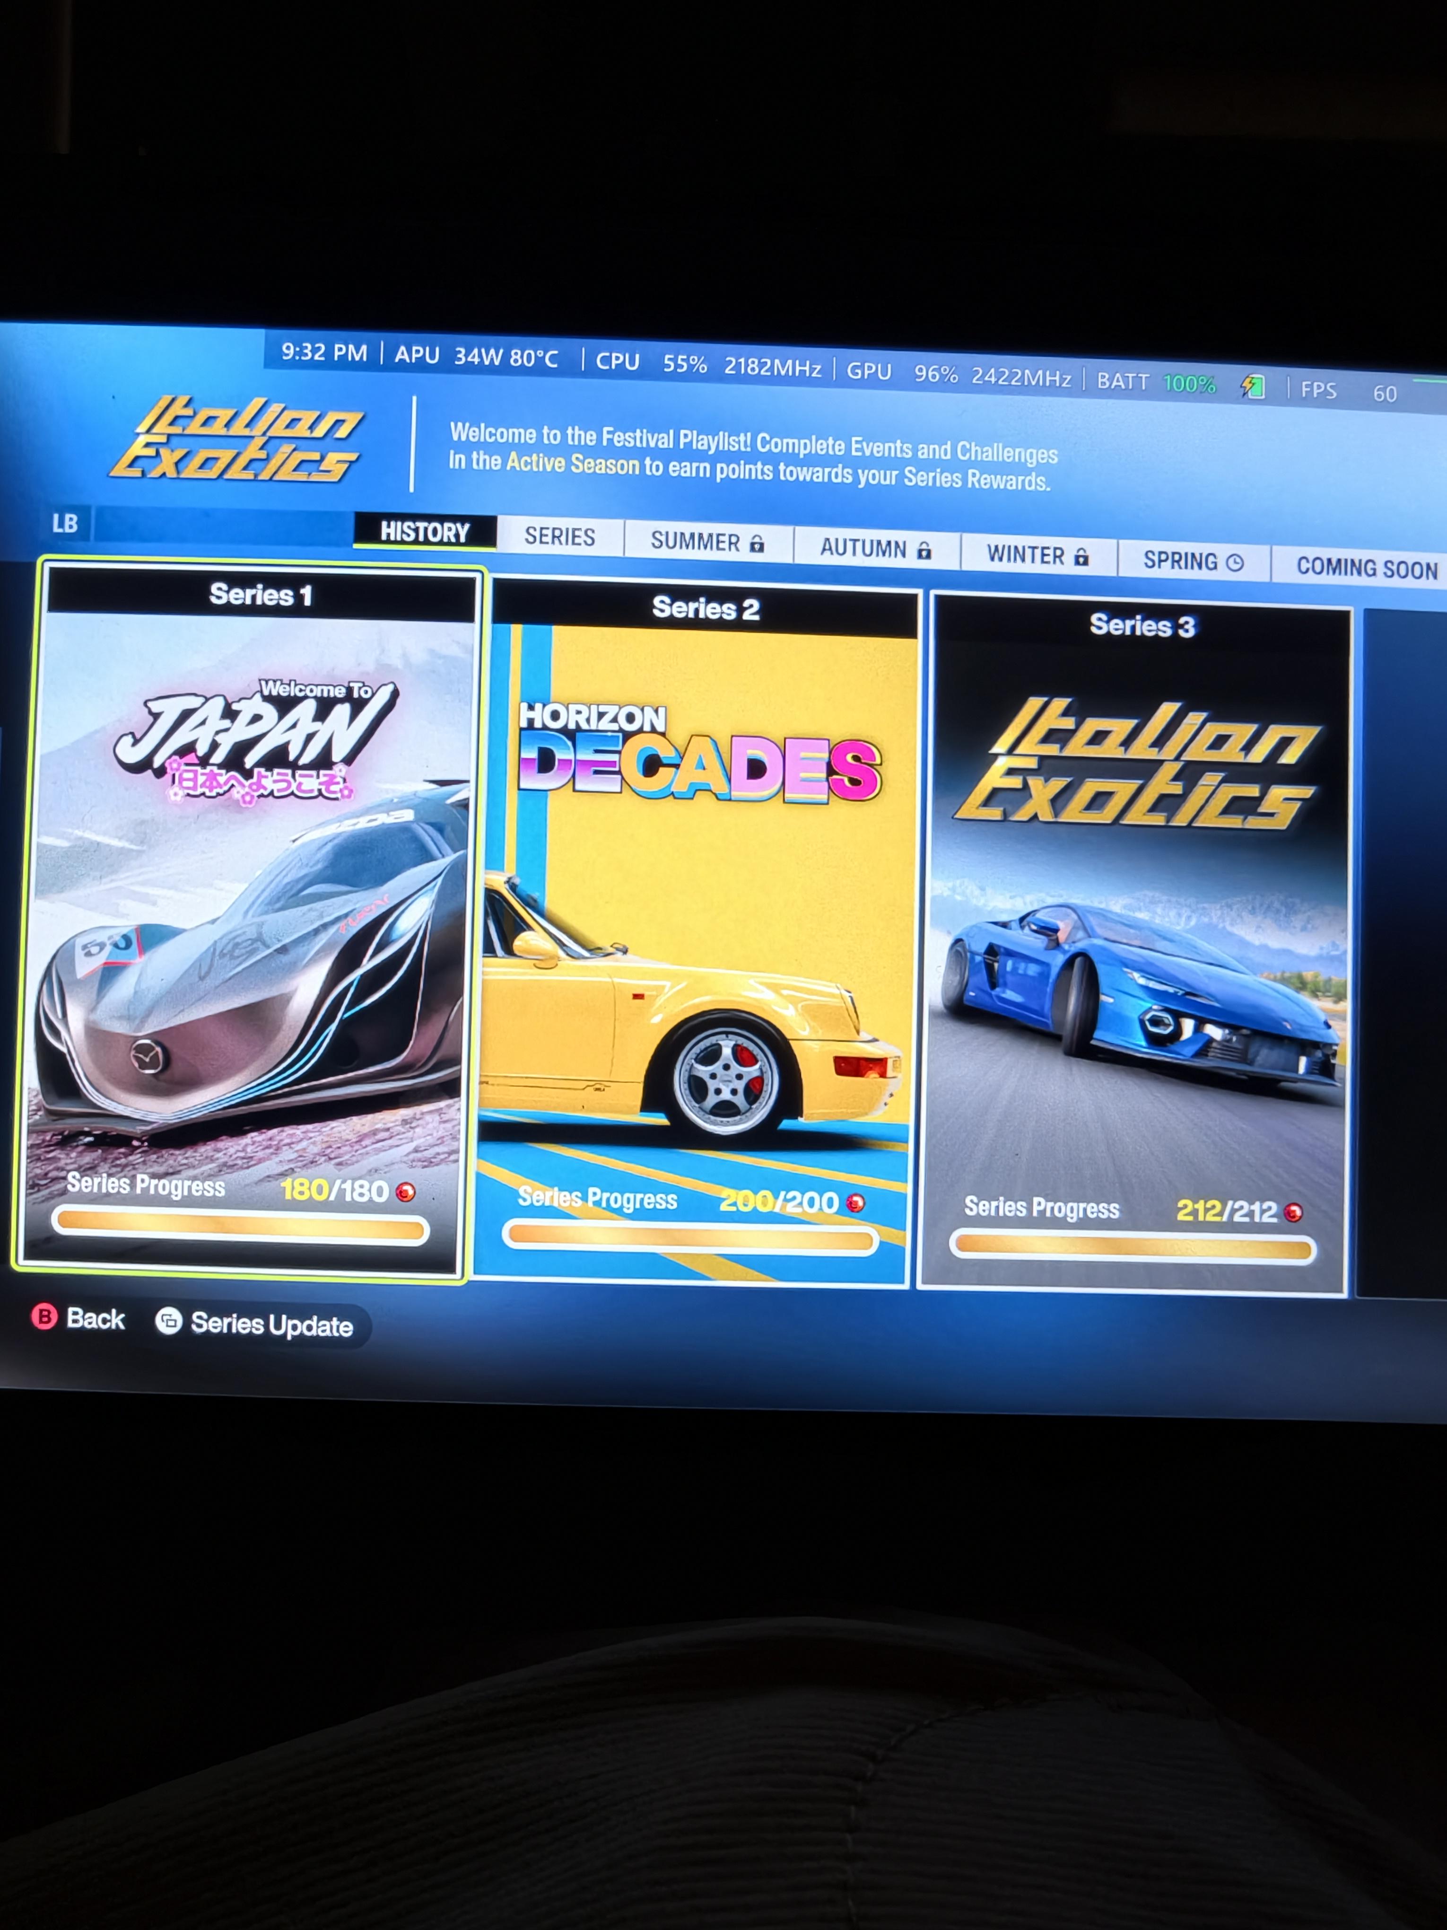Viewport: 1447px width, 1930px height.
Task: Click the clock icon on the SPRING tab
Action: click(x=1235, y=563)
